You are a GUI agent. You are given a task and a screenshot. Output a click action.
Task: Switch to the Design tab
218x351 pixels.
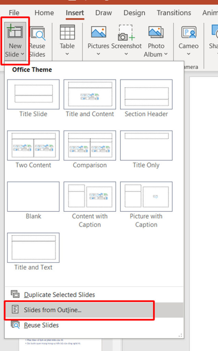tap(134, 13)
